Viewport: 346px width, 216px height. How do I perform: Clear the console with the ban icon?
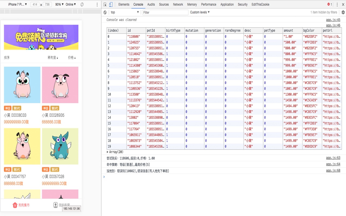tap(105, 12)
